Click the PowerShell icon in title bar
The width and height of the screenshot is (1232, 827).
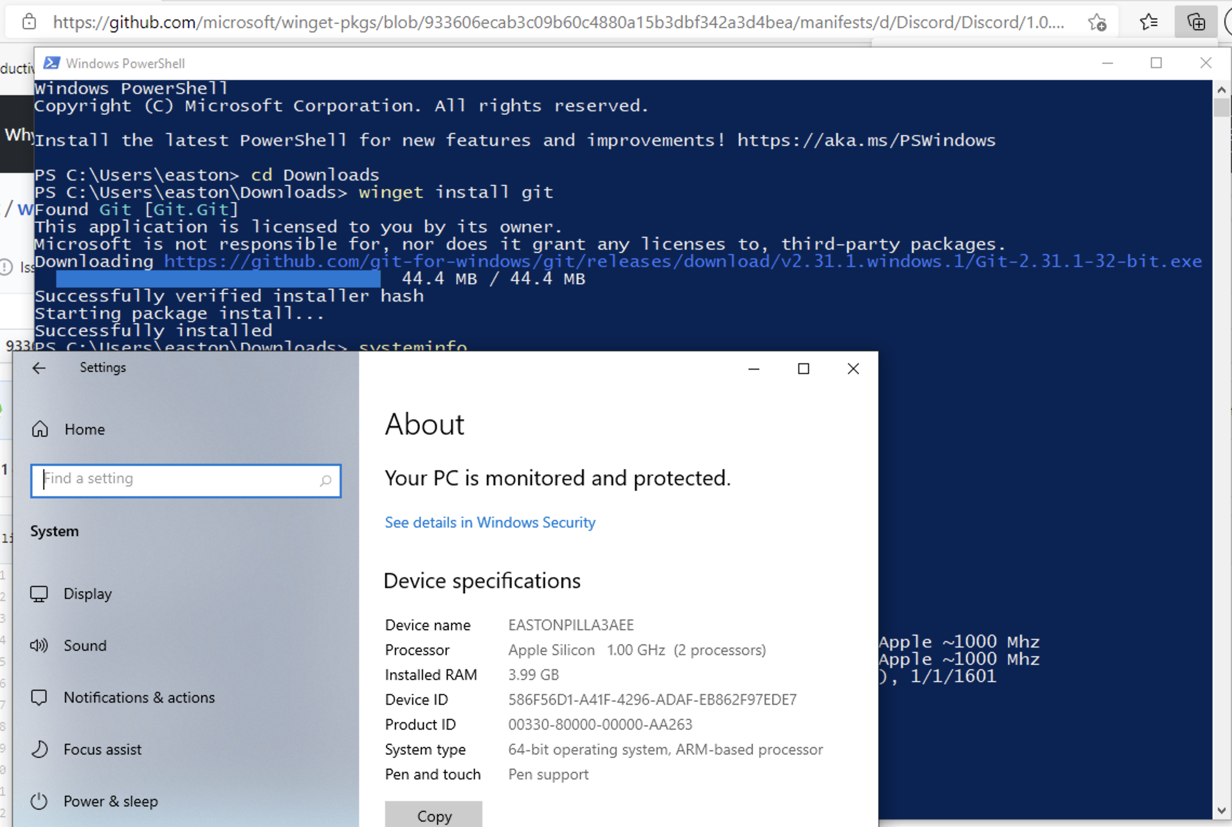coord(51,63)
